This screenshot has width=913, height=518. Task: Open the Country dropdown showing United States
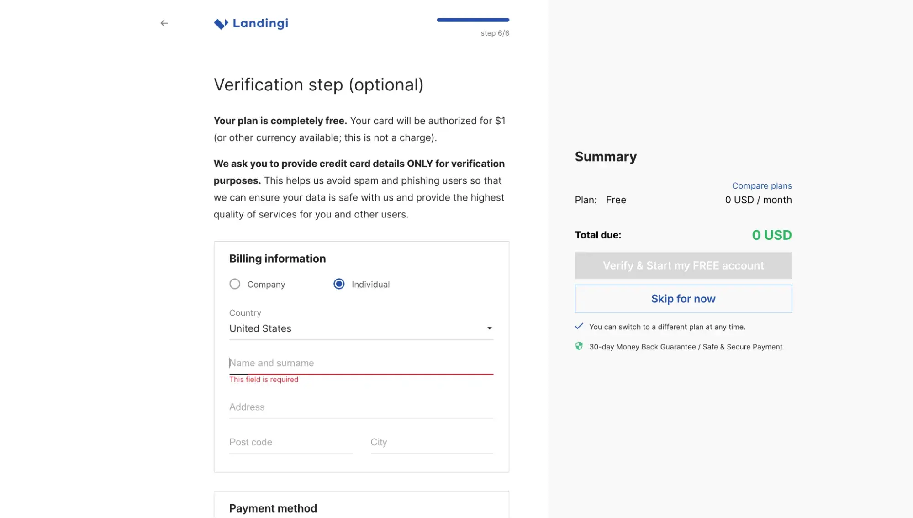pyautogui.click(x=361, y=328)
